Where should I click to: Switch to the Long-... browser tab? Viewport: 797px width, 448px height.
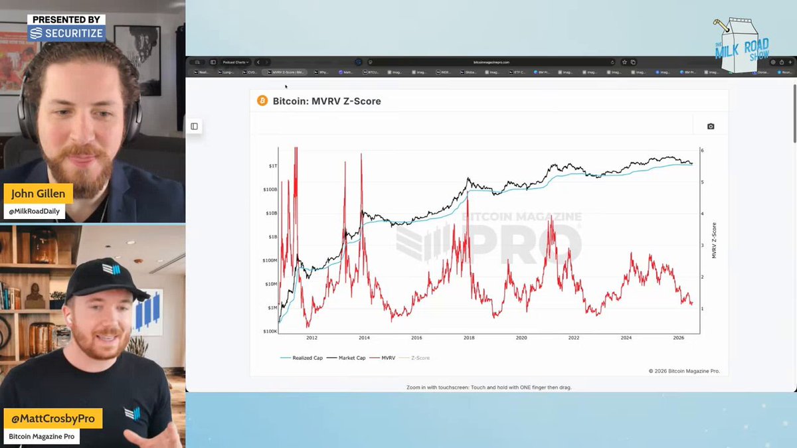click(x=226, y=72)
